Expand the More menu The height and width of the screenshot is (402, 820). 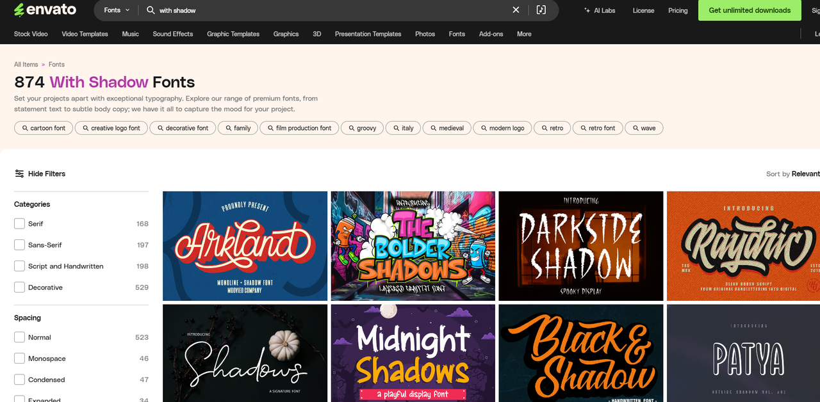click(524, 34)
